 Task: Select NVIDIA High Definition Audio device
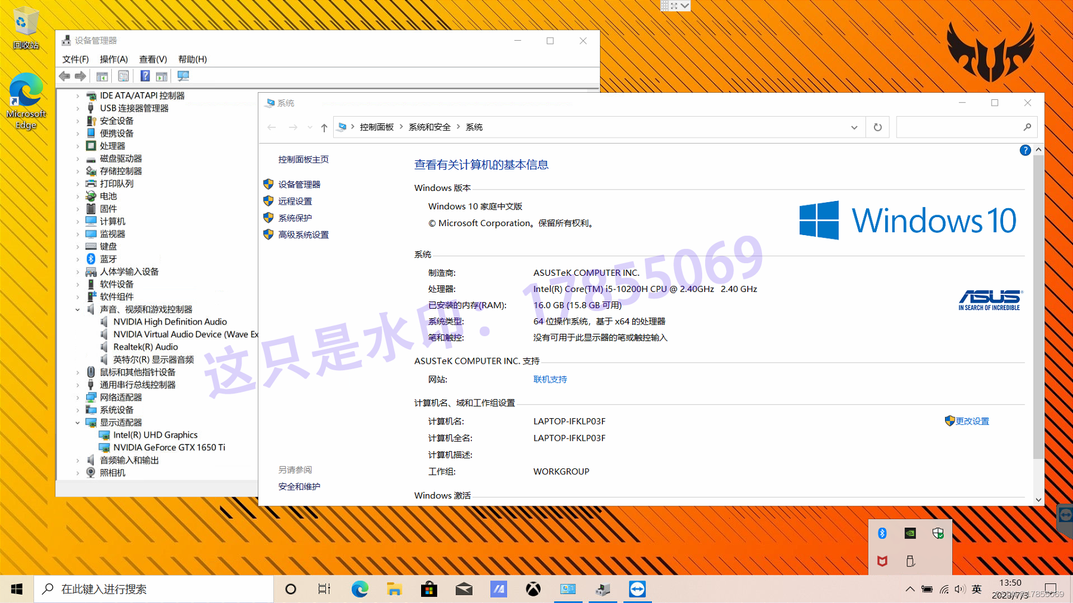click(x=170, y=322)
